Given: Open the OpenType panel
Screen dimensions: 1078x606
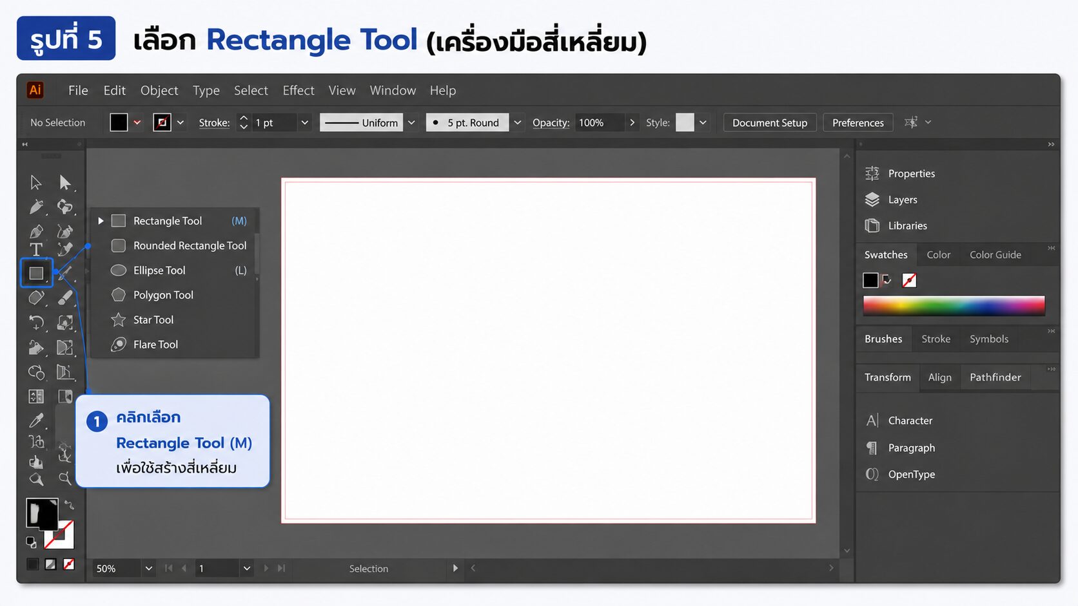Looking at the screenshot, I should pos(900,475).
